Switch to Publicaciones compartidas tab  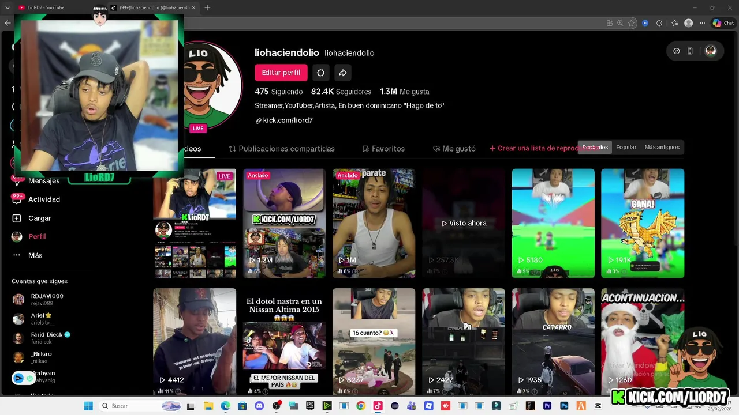(x=282, y=149)
